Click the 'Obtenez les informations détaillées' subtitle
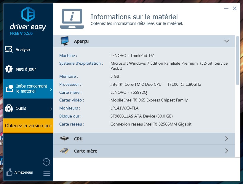This screenshot has width=243, height=184. 137,23
